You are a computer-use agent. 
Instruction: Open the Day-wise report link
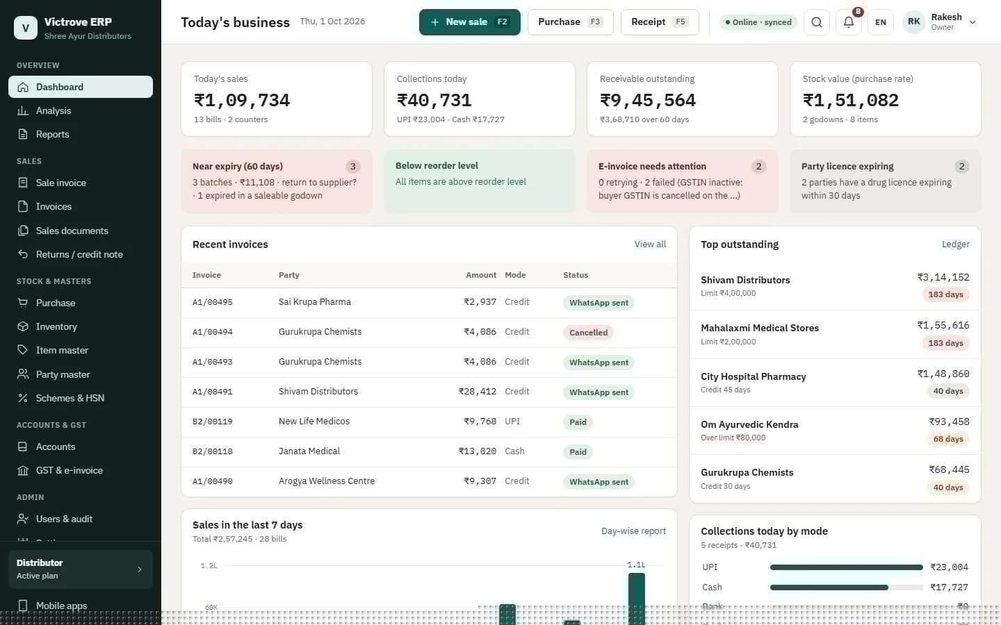[x=633, y=531]
